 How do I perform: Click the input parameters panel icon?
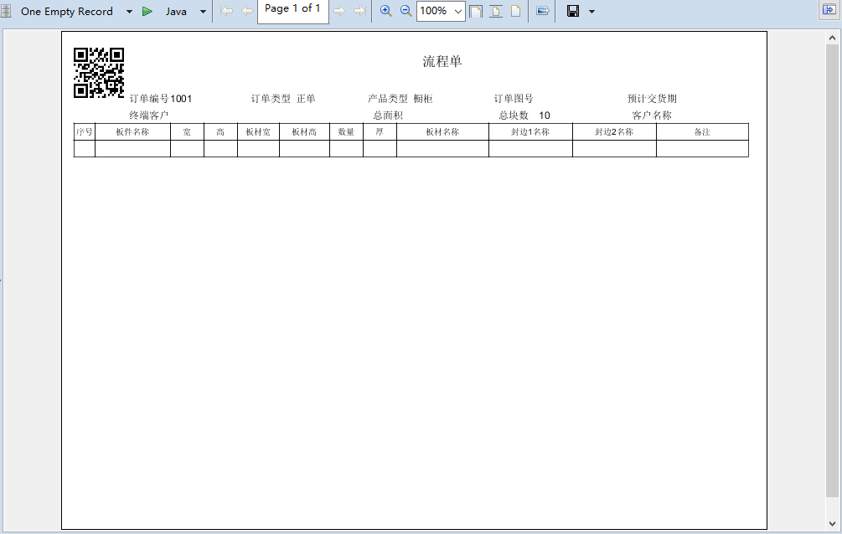[x=542, y=11]
